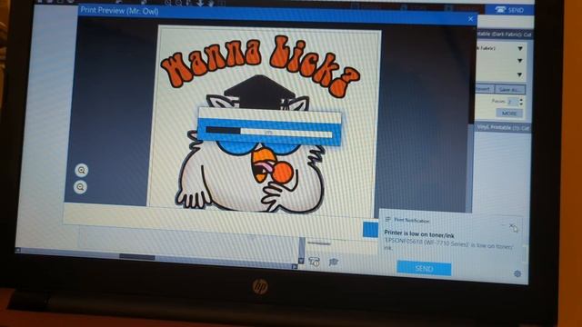Click the Save As button in Send panel
582x327 pixels.
click(511, 90)
